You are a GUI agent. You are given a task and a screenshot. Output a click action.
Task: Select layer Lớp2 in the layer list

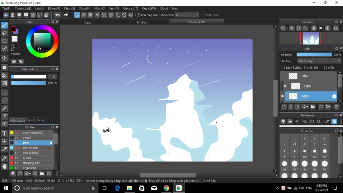pos(309,76)
